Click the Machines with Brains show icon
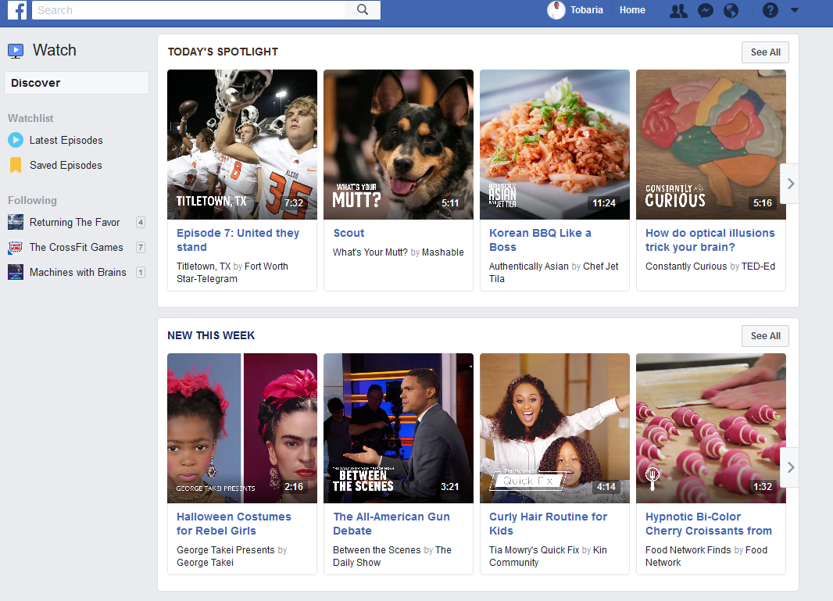 point(16,272)
